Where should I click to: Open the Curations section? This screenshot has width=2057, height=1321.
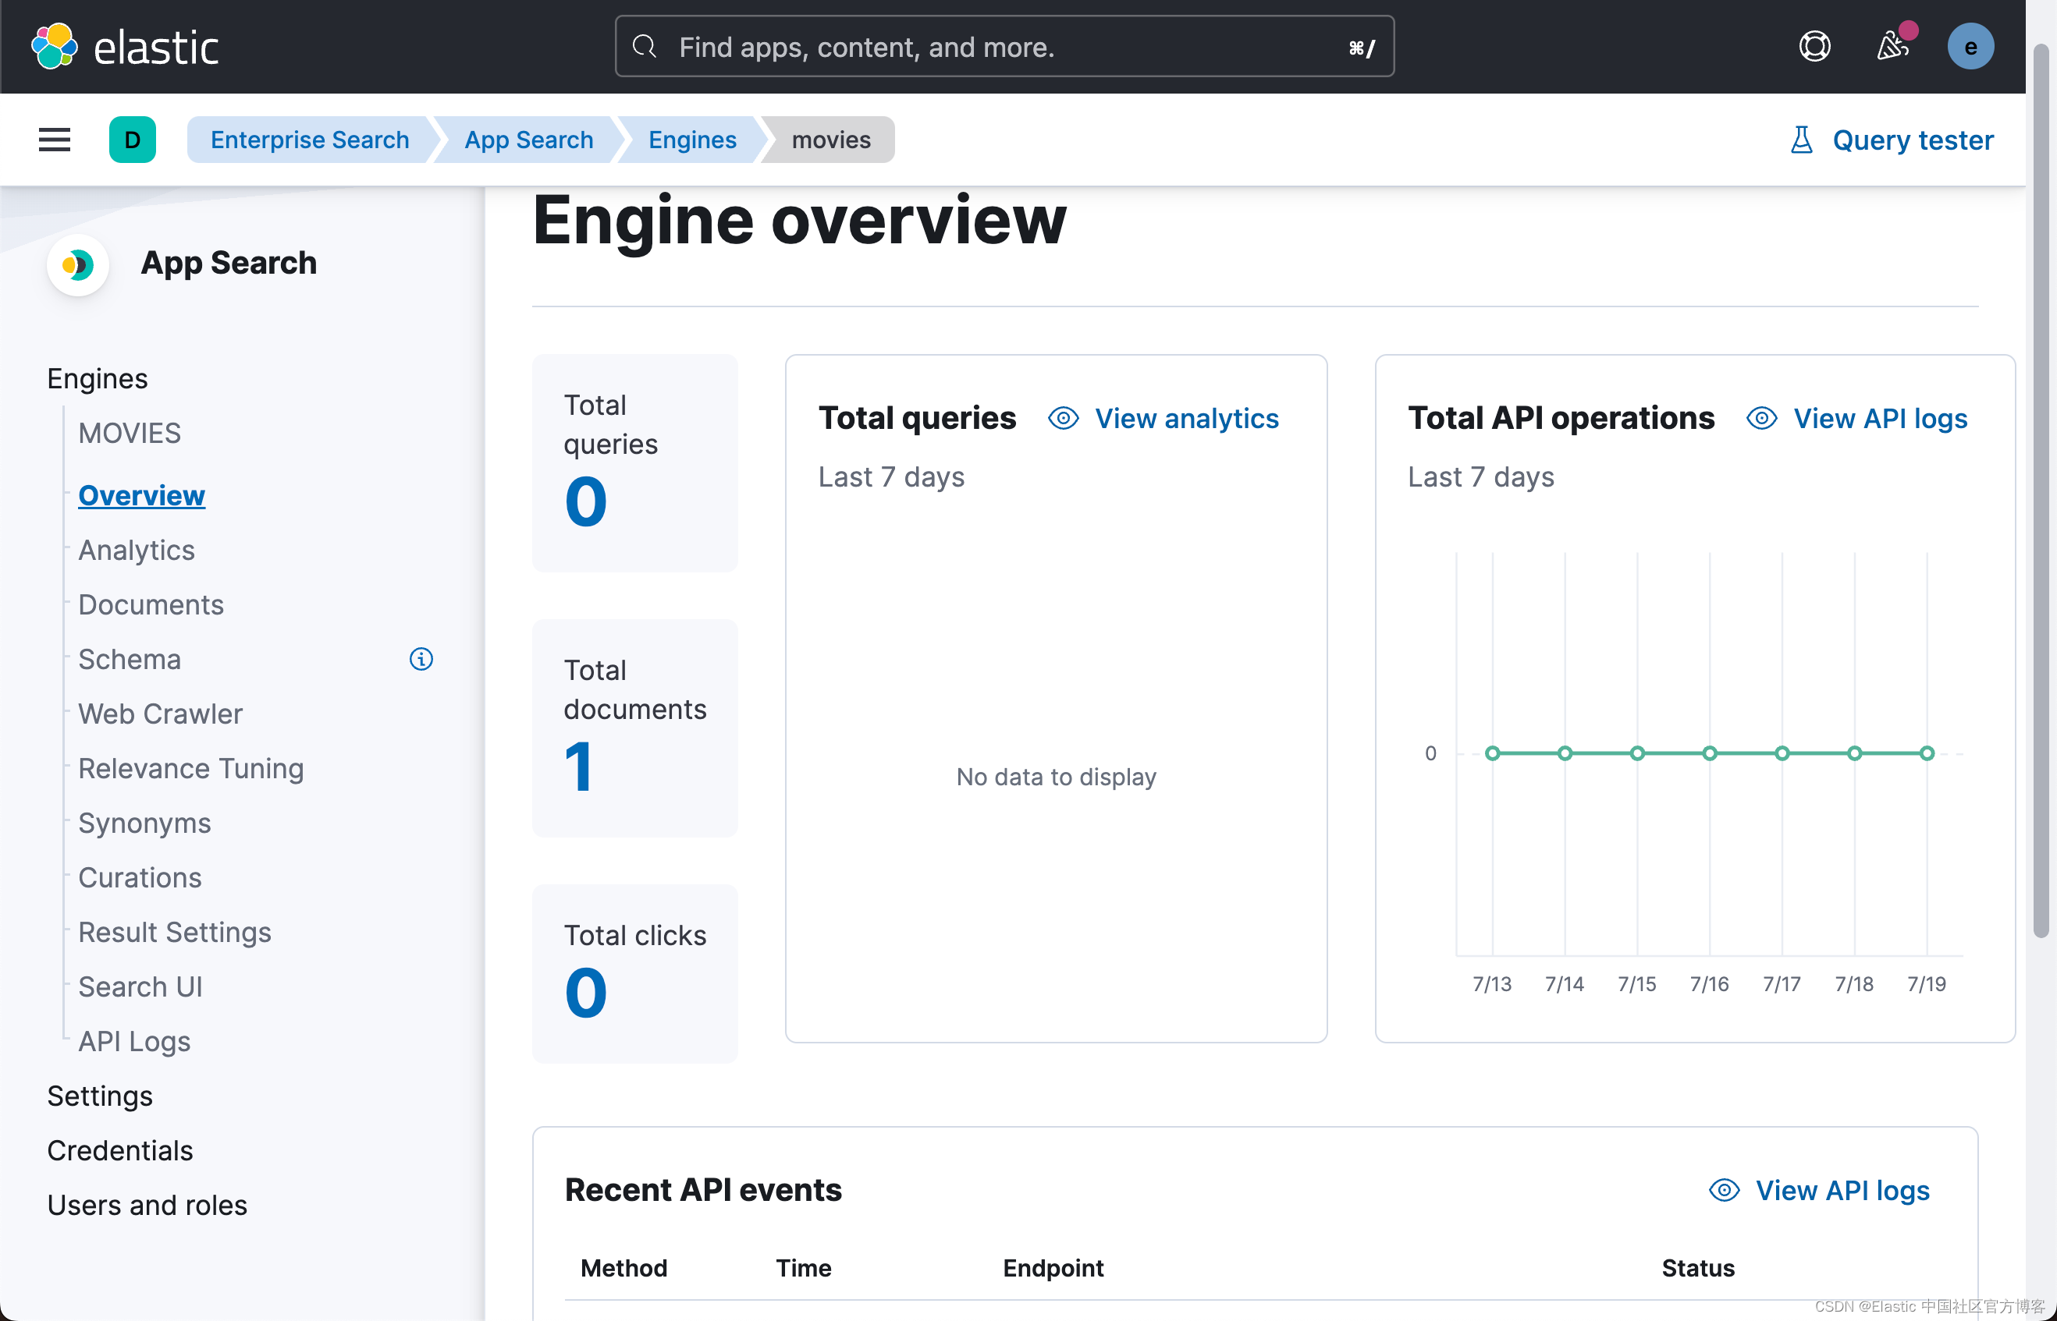tap(140, 877)
